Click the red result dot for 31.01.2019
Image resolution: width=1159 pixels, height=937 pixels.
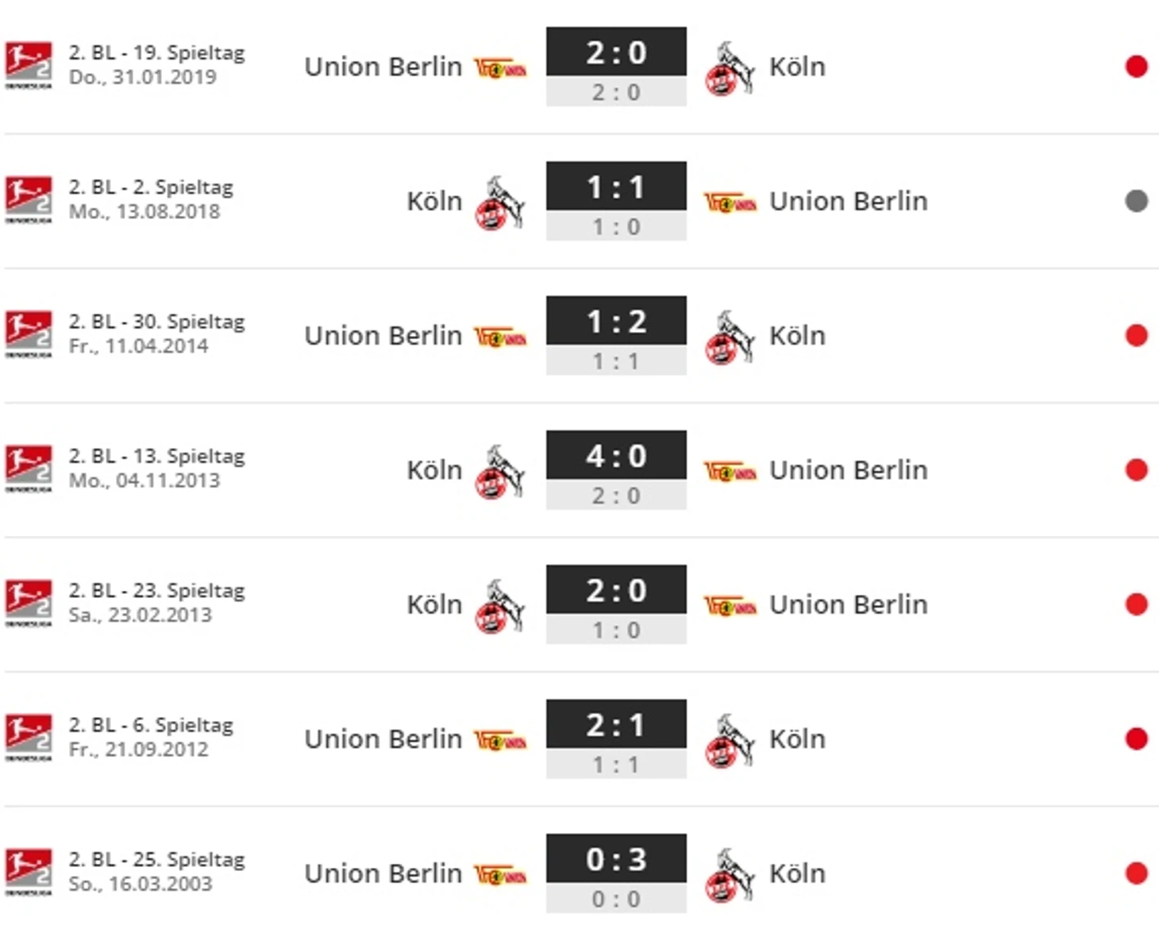pos(1137,67)
